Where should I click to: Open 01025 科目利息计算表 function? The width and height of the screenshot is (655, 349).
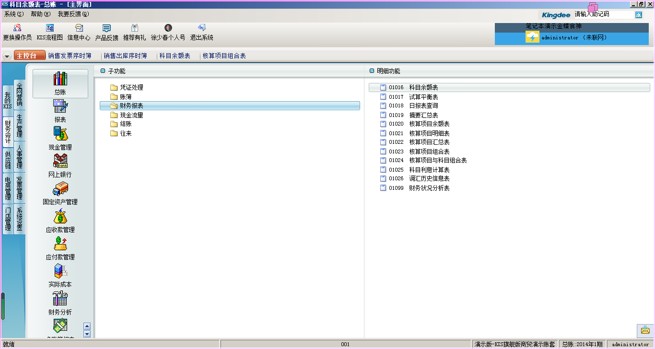415,170
